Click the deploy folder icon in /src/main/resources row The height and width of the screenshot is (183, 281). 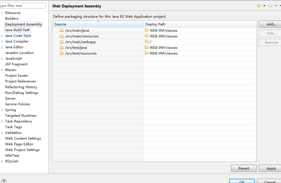(x=147, y=36)
